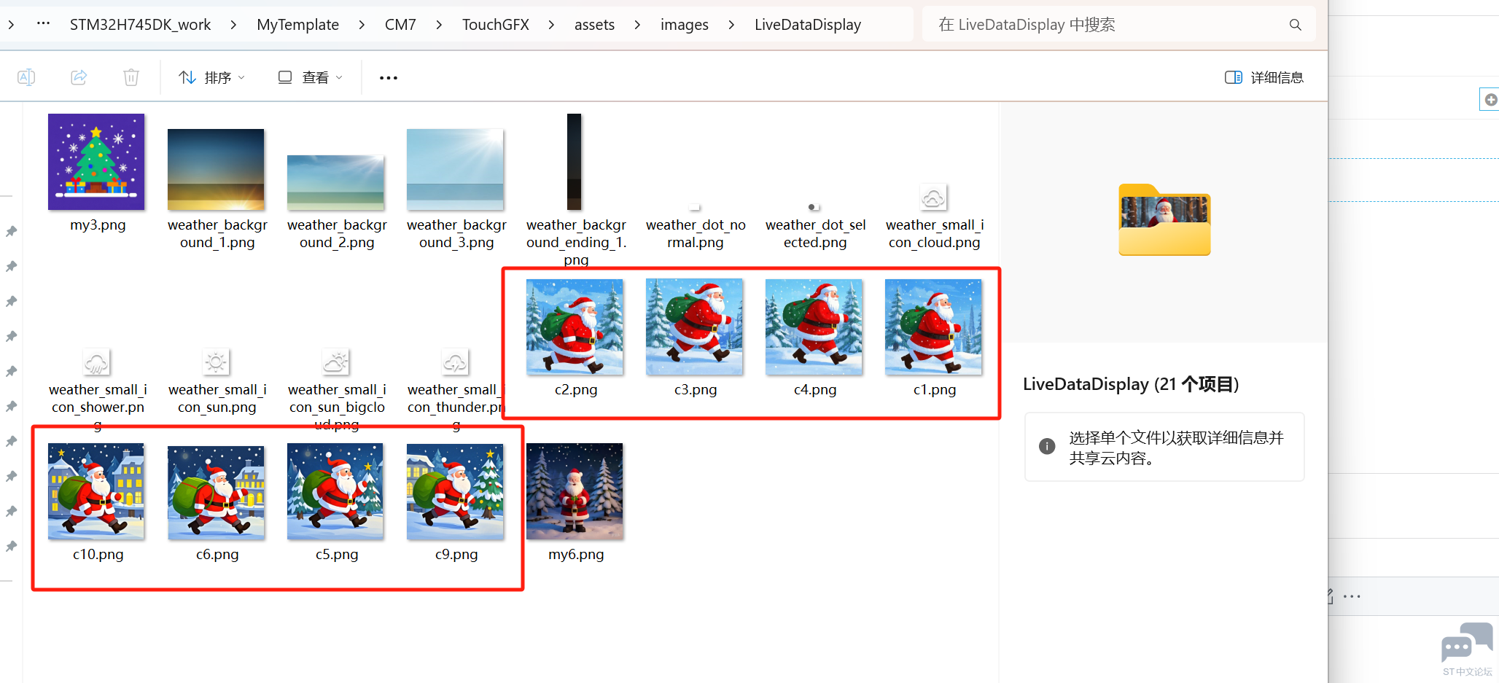Viewport: 1499px width, 683px height.
Task: Go to images in the breadcrumb
Action: point(685,25)
